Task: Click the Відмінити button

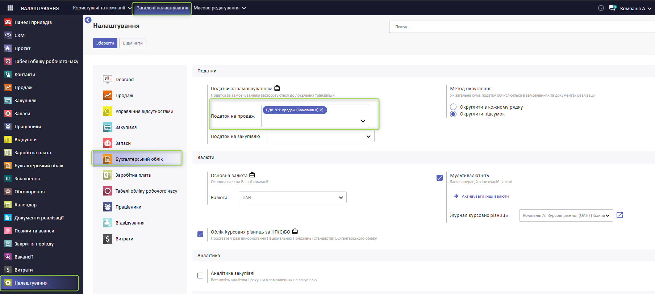Action: click(x=133, y=43)
